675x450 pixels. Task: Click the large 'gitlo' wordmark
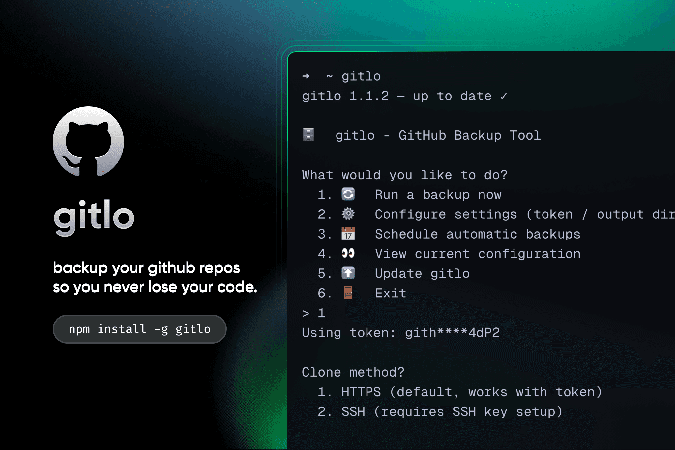pos(94,217)
